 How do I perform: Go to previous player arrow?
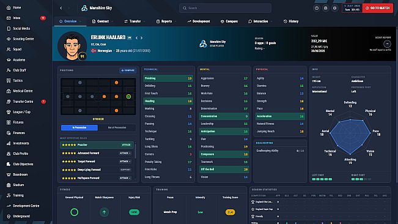pyautogui.click(x=136, y=38)
